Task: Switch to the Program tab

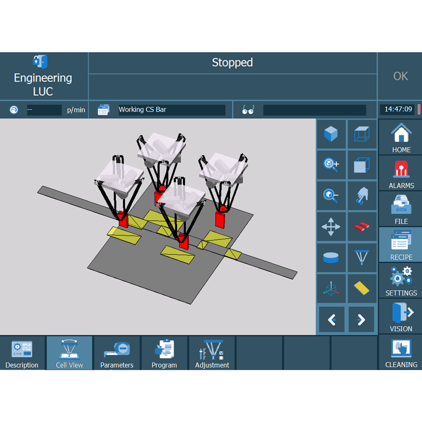Action: point(164,353)
